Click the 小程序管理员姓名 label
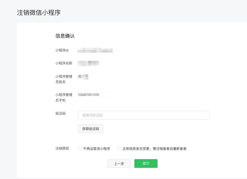Image resolution: width=247 pixels, height=179 pixels. pyautogui.click(x=64, y=79)
